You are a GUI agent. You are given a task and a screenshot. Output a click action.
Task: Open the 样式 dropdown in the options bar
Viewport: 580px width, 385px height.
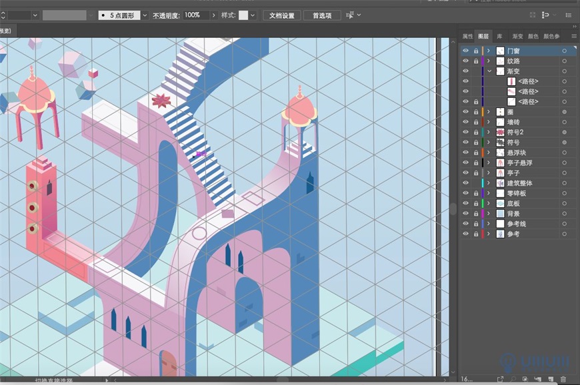pos(251,15)
